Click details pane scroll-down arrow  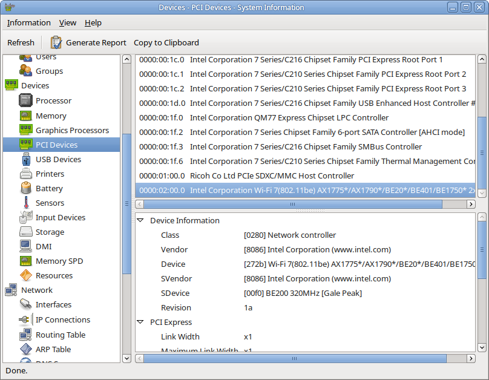(482, 347)
